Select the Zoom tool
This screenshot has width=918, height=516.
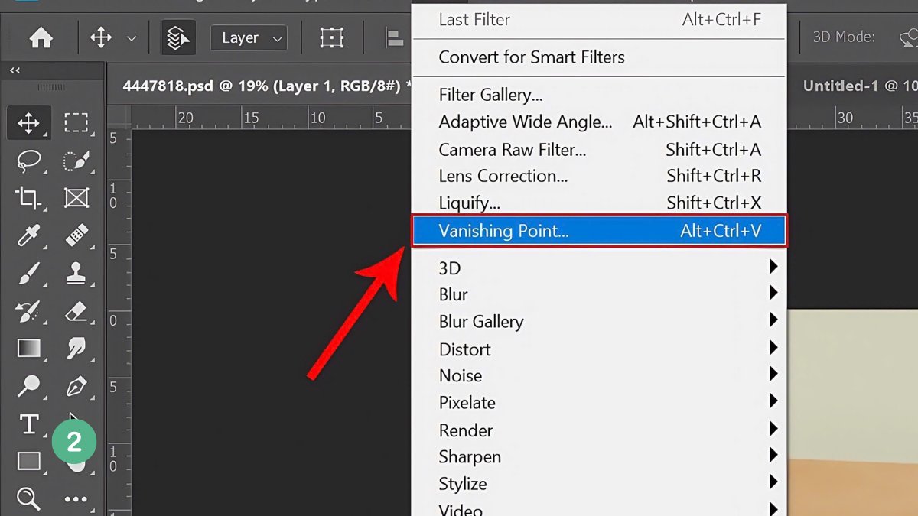pyautogui.click(x=28, y=498)
